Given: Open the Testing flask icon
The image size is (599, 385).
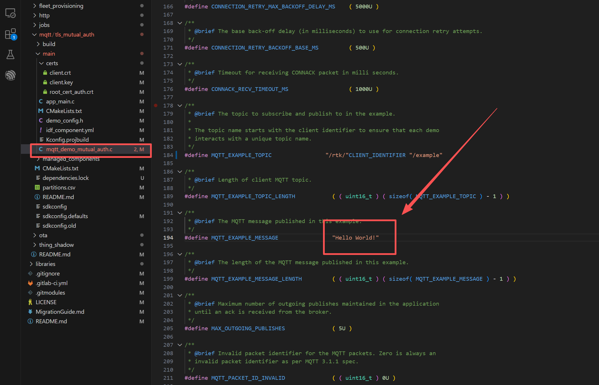Looking at the screenshot, I should [x=10, y=54].
